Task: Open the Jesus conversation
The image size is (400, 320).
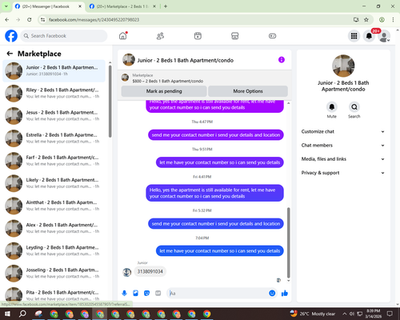Action: (54, 116)
